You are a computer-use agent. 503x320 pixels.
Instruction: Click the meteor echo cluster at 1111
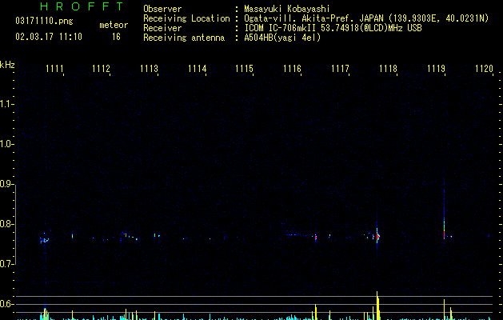tap(44, 239)
